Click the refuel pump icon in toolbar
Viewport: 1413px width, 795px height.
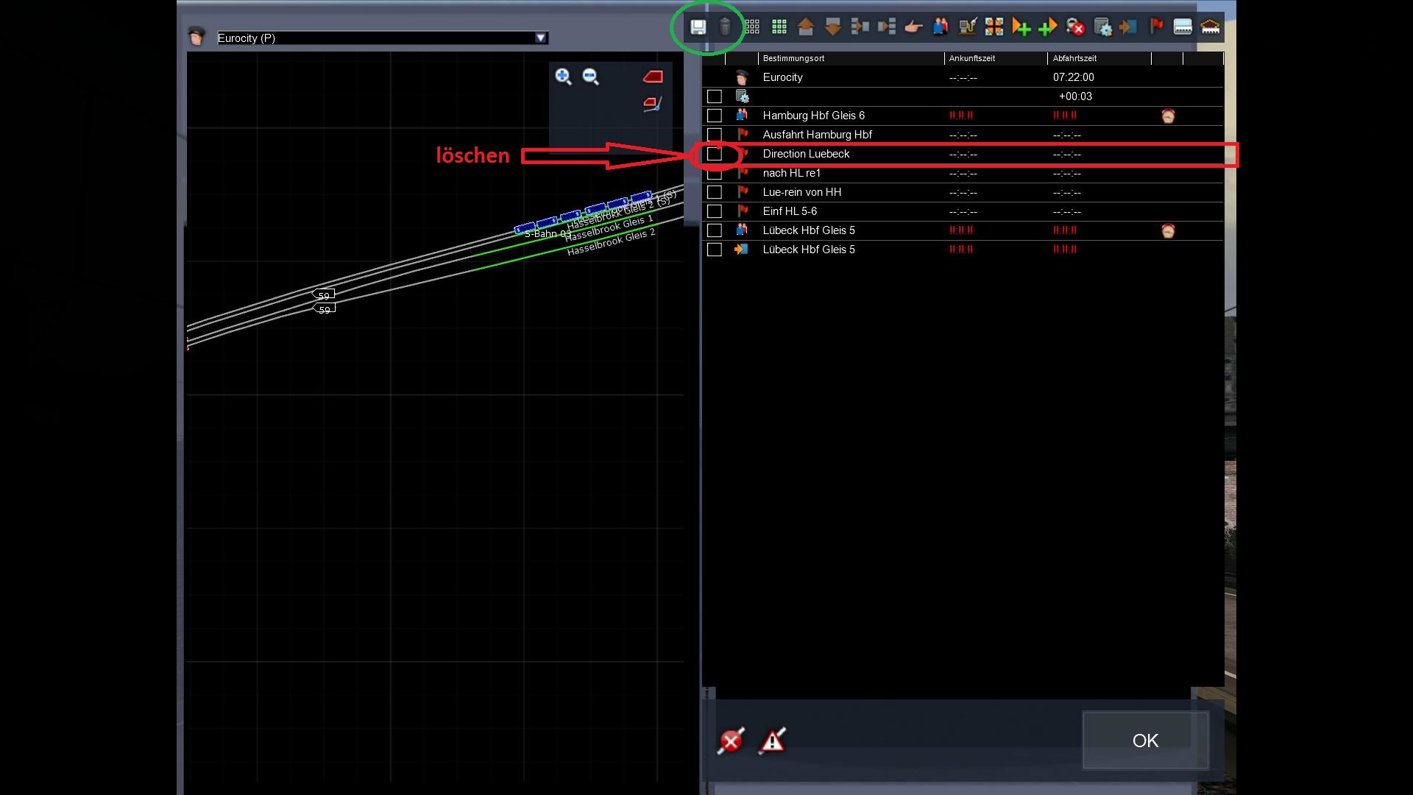967,27
